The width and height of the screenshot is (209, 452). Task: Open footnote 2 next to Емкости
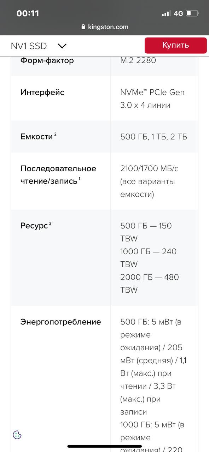click(55, 134)
